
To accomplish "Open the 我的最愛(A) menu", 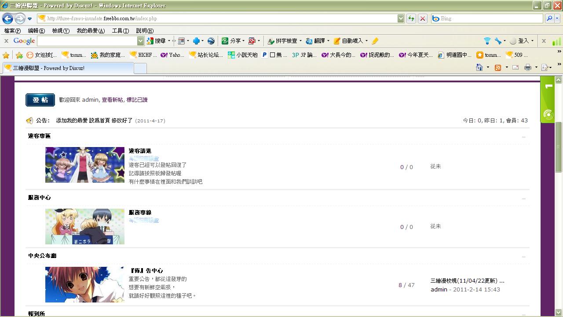I will [91, 31].
